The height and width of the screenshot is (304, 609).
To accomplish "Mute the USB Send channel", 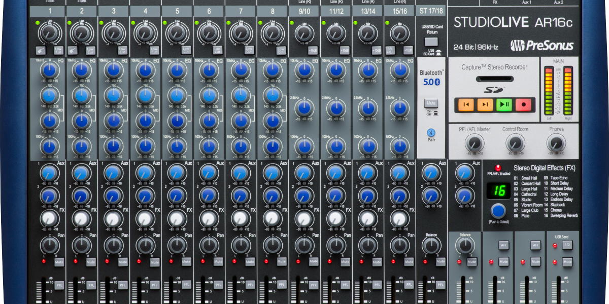I will coord(567,262).
